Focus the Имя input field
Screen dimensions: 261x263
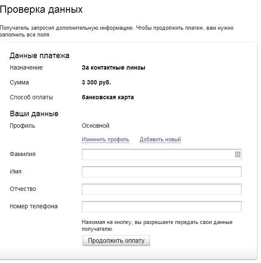click(x=161, y=172)
